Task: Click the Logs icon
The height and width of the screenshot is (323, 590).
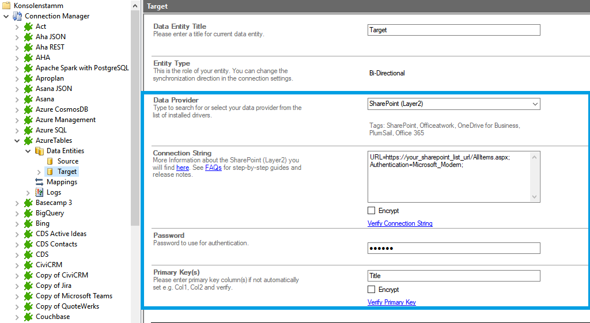Action: coord(39,192)
